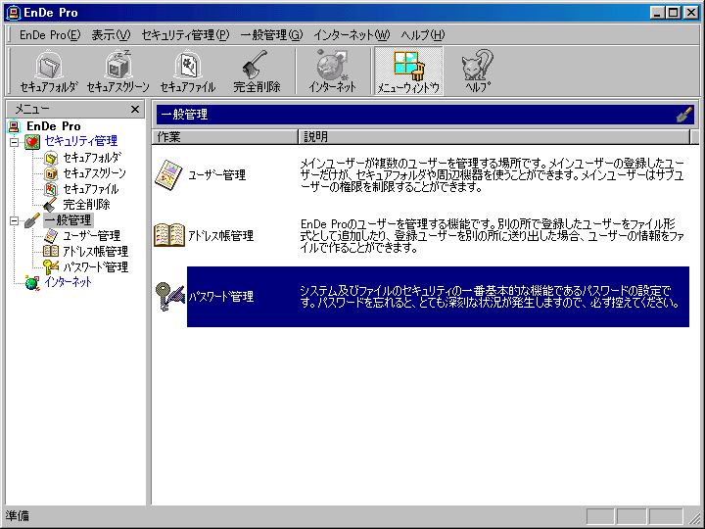Select 一般管理 tree entry
The image size is (705, 529).
(69, 220)
